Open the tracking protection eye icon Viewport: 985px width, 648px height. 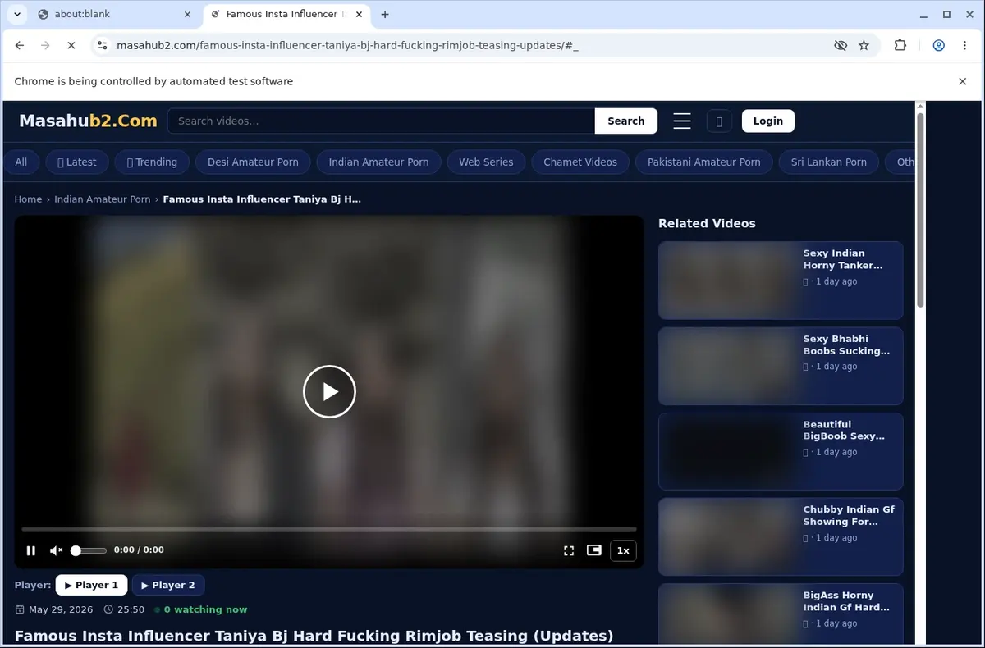(x=841, y=46)
